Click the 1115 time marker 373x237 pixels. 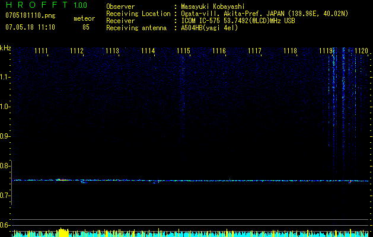(x=184, y=51)
